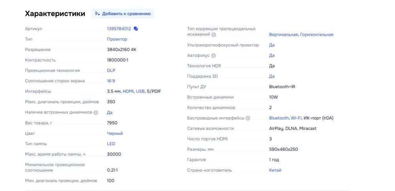Click the Страна-изготовитель label
Screen dimensions: 395x191
(x=209, y=170)
